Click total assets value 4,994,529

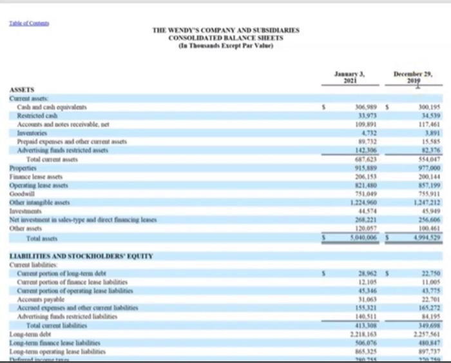427,238
